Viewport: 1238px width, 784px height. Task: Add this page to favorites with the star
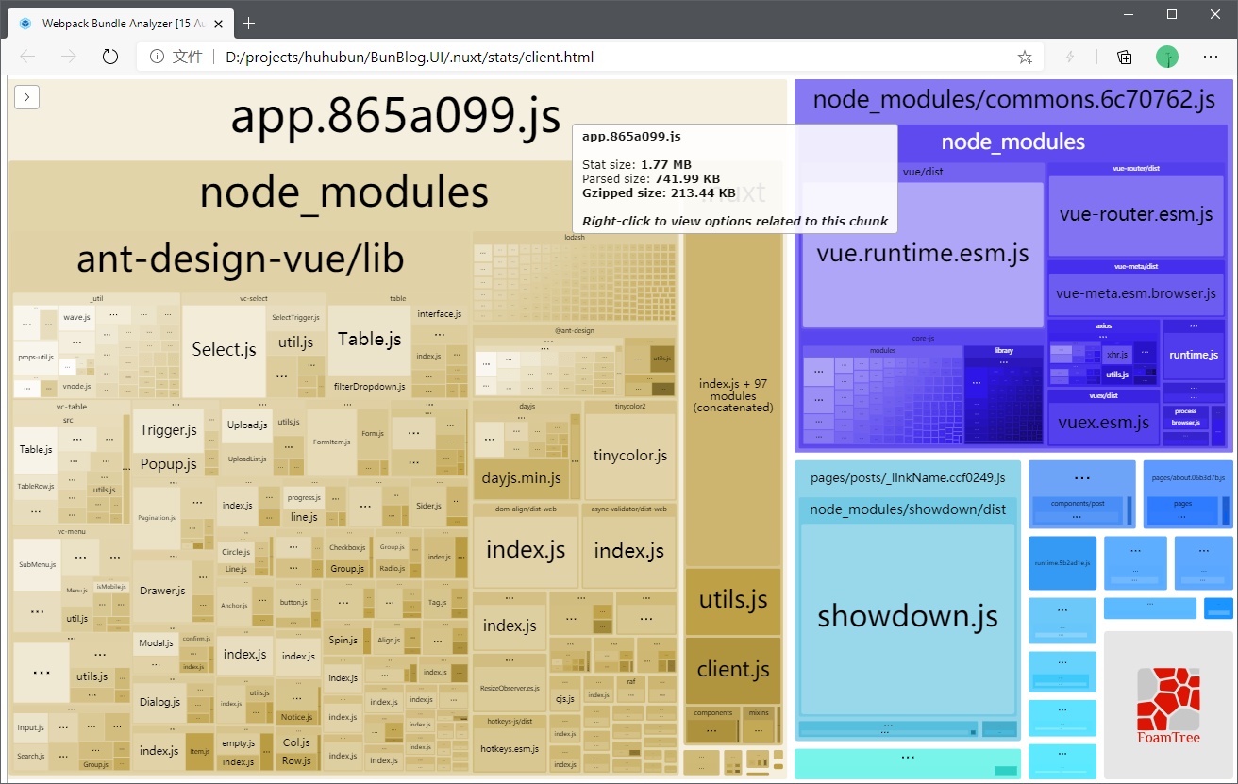[1025, 57]
